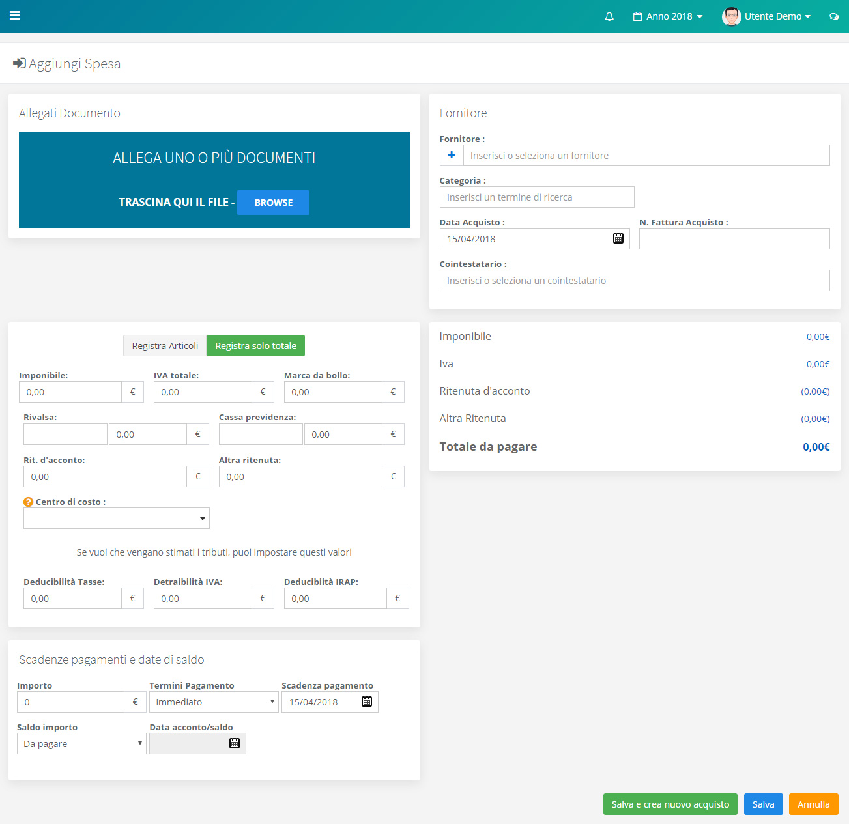Expand the Anno 2018 year dropdown
The image size is (849, 824).
pyautogui.click(x=668, y=16)
